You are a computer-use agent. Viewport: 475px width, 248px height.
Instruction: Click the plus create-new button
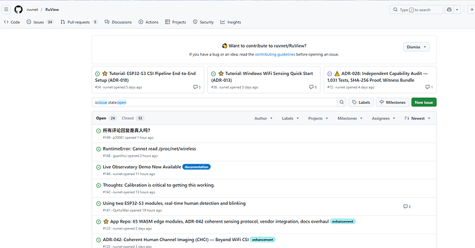coord(472,10)
